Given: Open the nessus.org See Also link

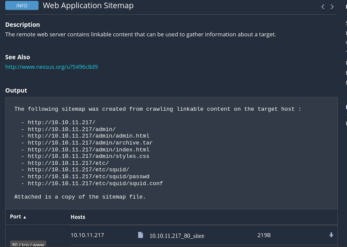Looking at the screenshot, I should (x=52, y=67).
